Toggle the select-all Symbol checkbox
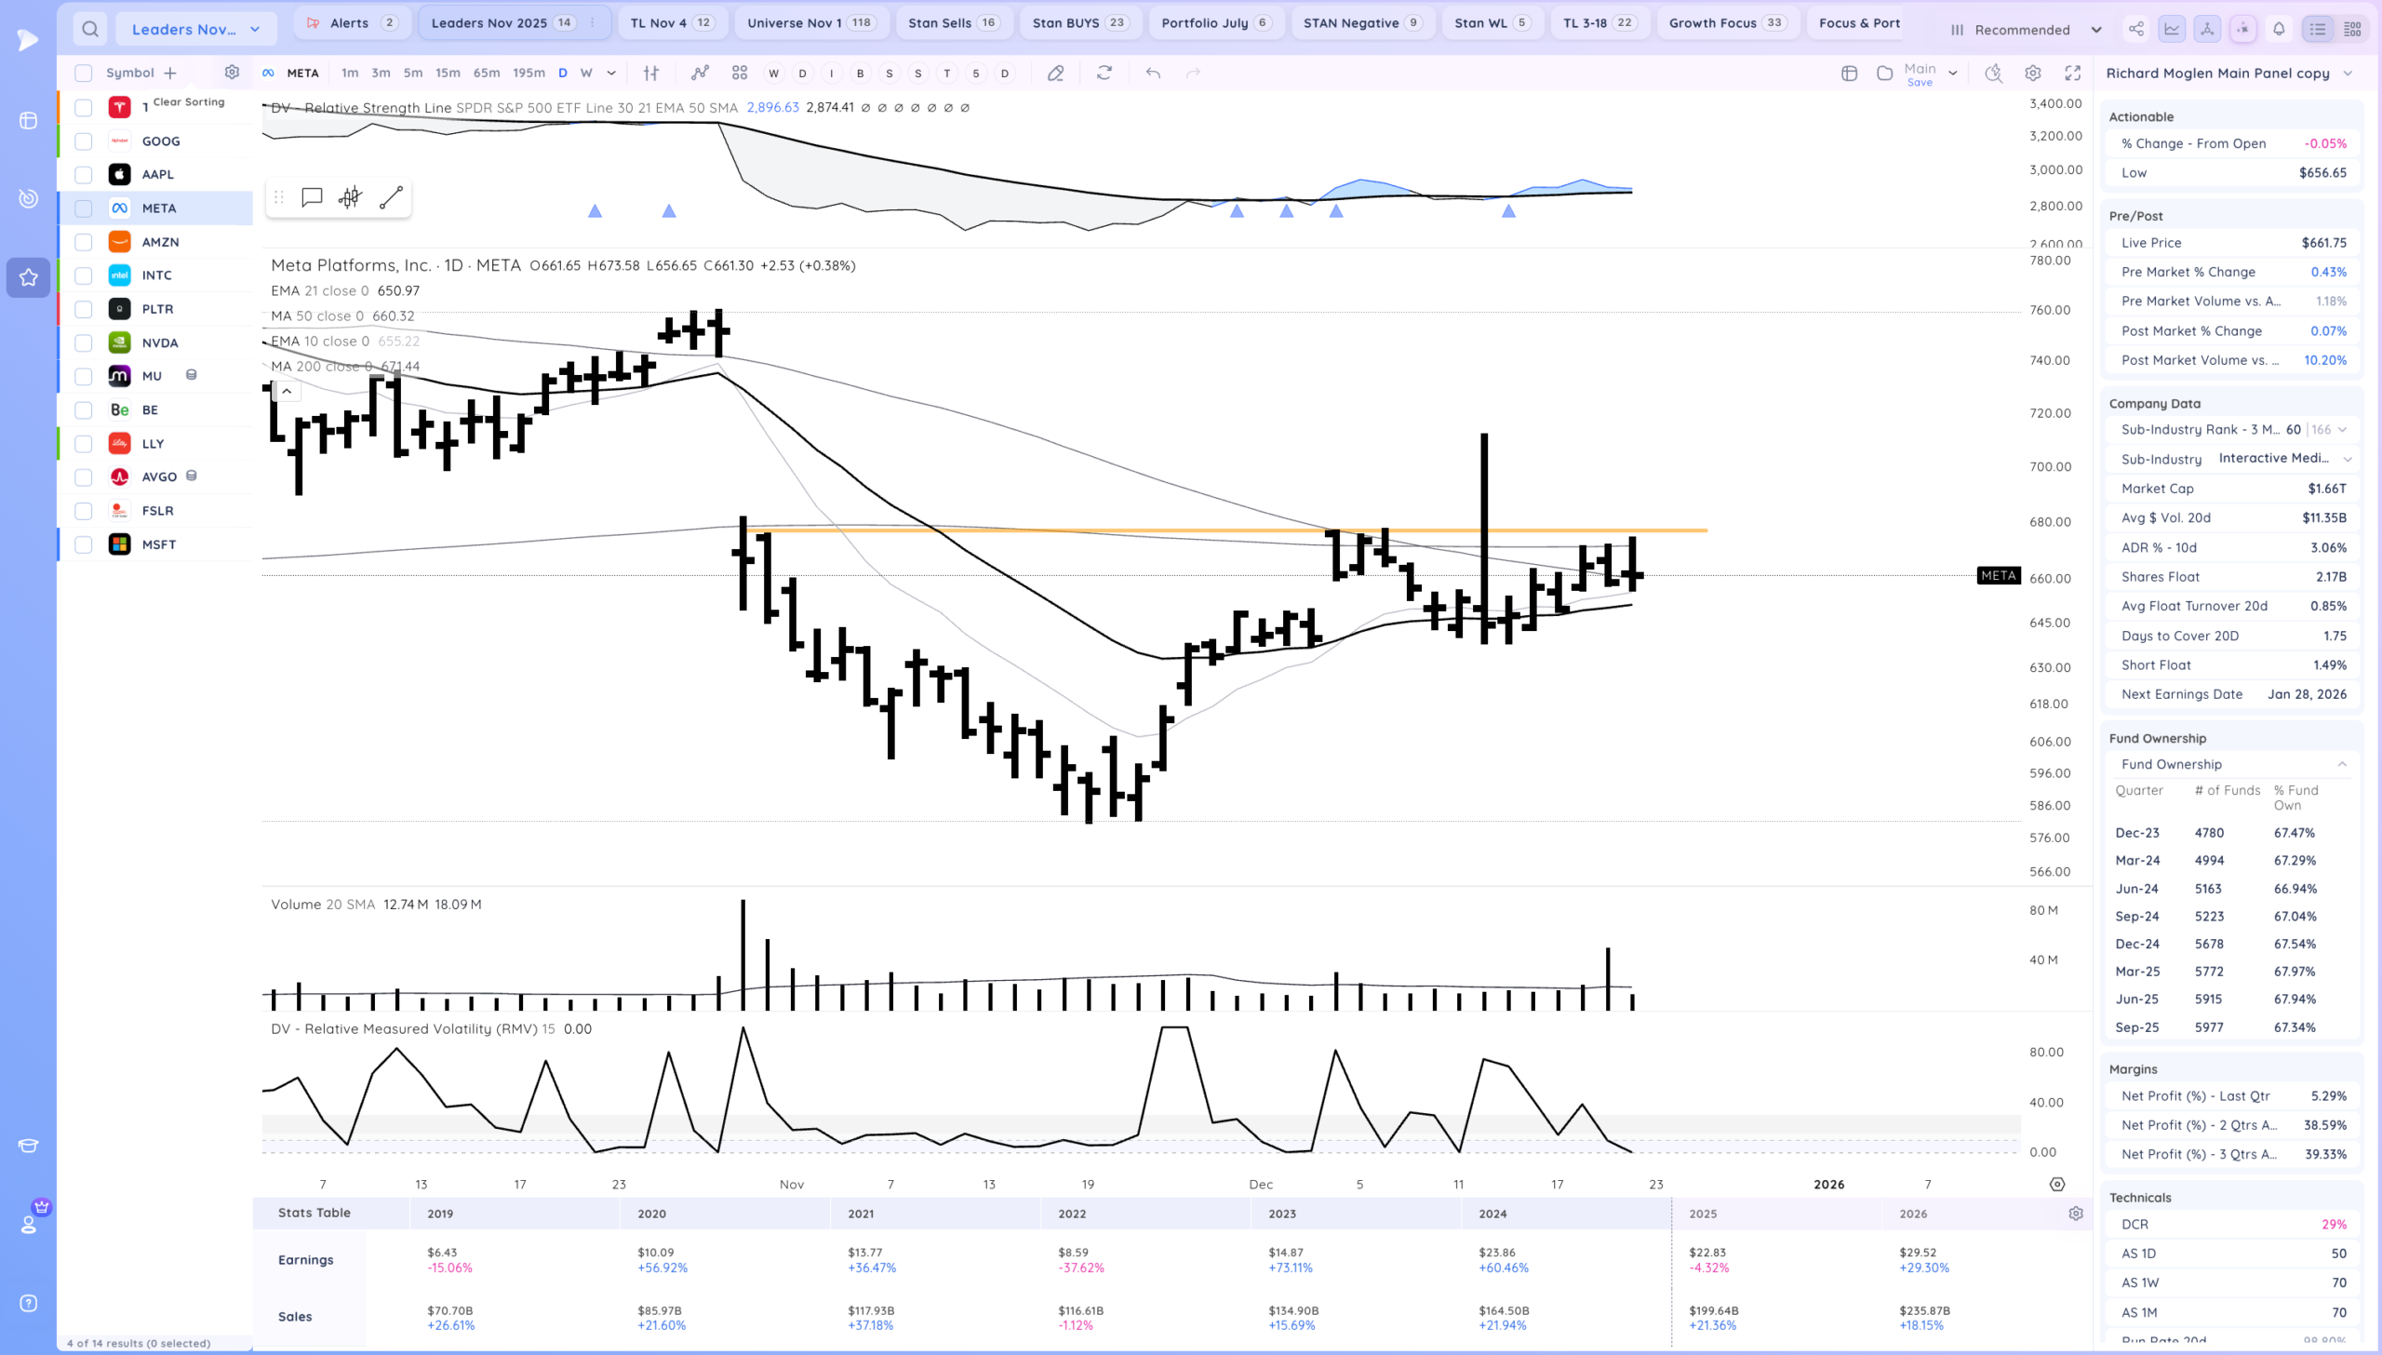This screenshot has width=2382, height=1355. 84,73
